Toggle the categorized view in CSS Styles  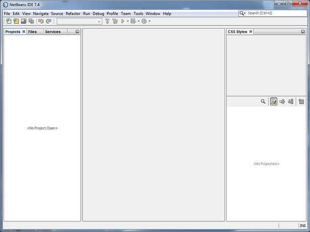tap(282, 101)
